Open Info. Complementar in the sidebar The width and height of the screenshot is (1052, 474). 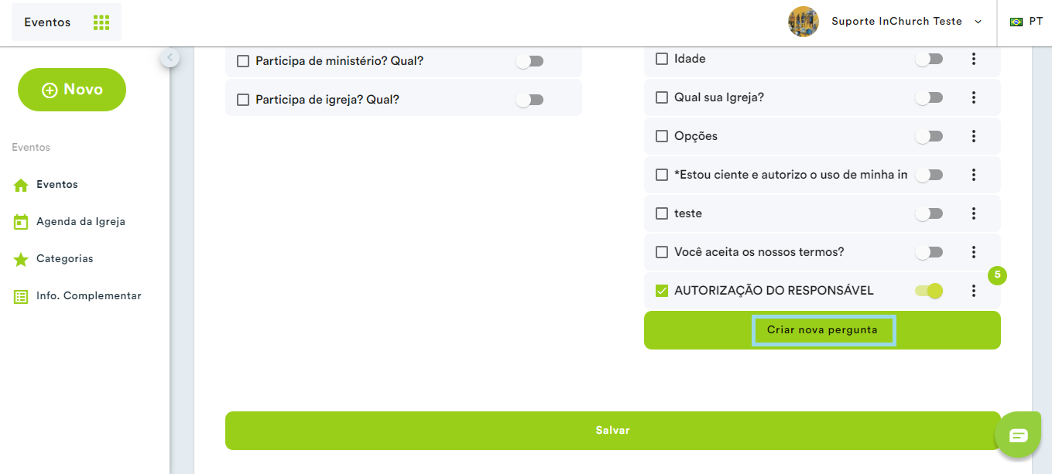pos(88,296)
